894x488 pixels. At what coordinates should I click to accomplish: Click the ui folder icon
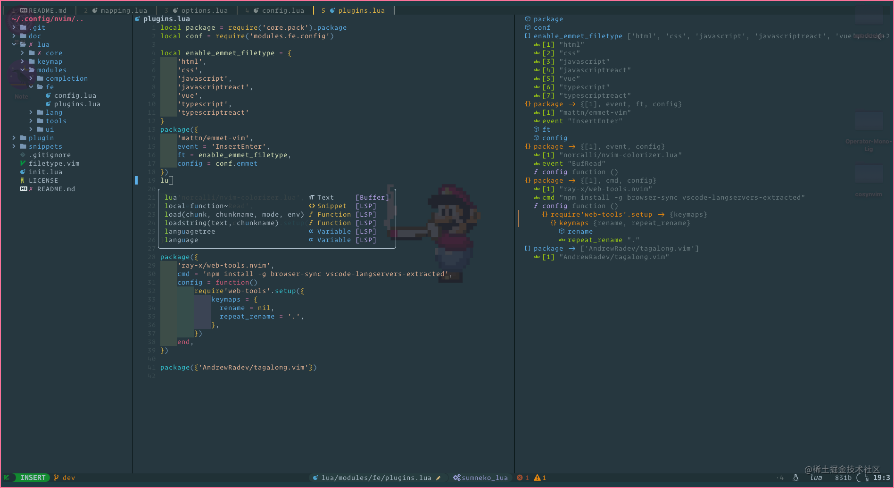point(40,129)
